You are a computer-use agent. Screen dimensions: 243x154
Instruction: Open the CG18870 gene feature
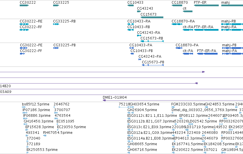tap(177, 5)
